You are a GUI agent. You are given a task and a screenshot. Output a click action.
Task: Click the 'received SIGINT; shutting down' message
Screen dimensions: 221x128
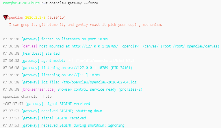72,111
